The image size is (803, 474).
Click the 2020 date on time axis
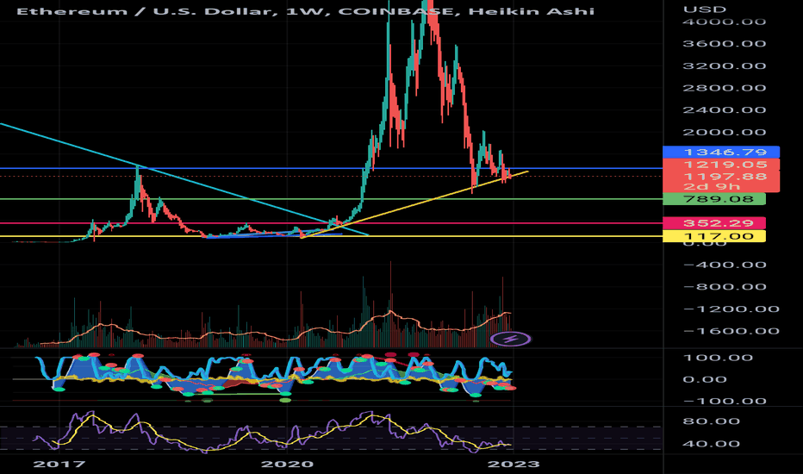pos(287,465)
